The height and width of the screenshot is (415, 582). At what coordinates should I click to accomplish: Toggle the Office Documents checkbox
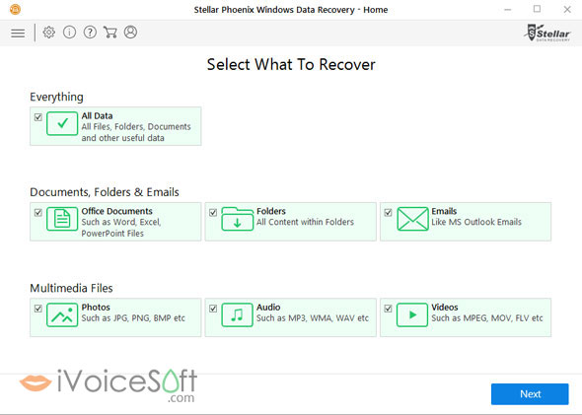click(x=37, y=213)
